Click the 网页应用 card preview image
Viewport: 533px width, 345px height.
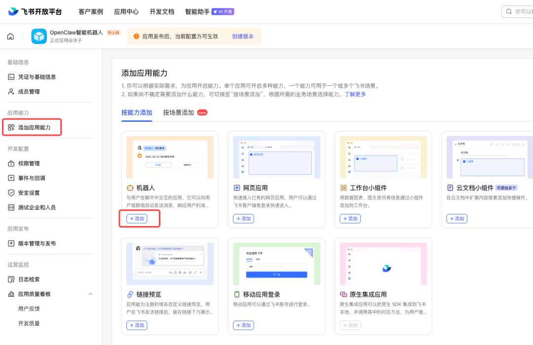277,157
